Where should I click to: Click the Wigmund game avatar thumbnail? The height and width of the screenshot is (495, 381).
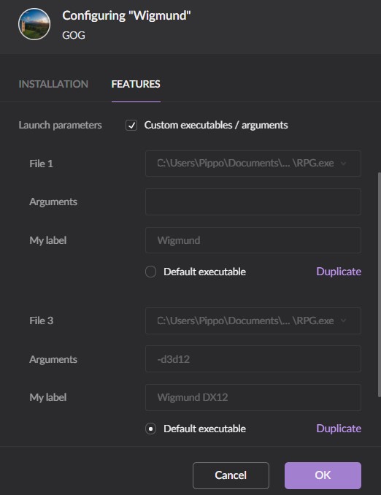click(34, 24)
